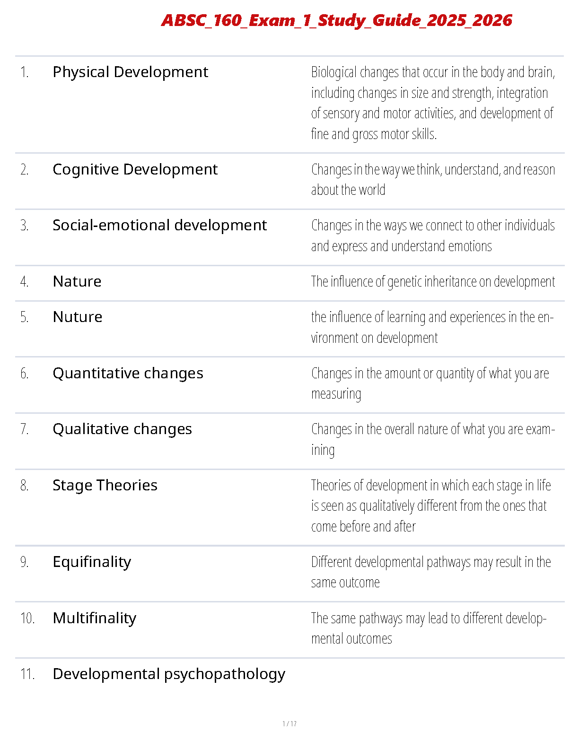
Task: Click the Cognitive Development term
Action: (x=135, y=169)
